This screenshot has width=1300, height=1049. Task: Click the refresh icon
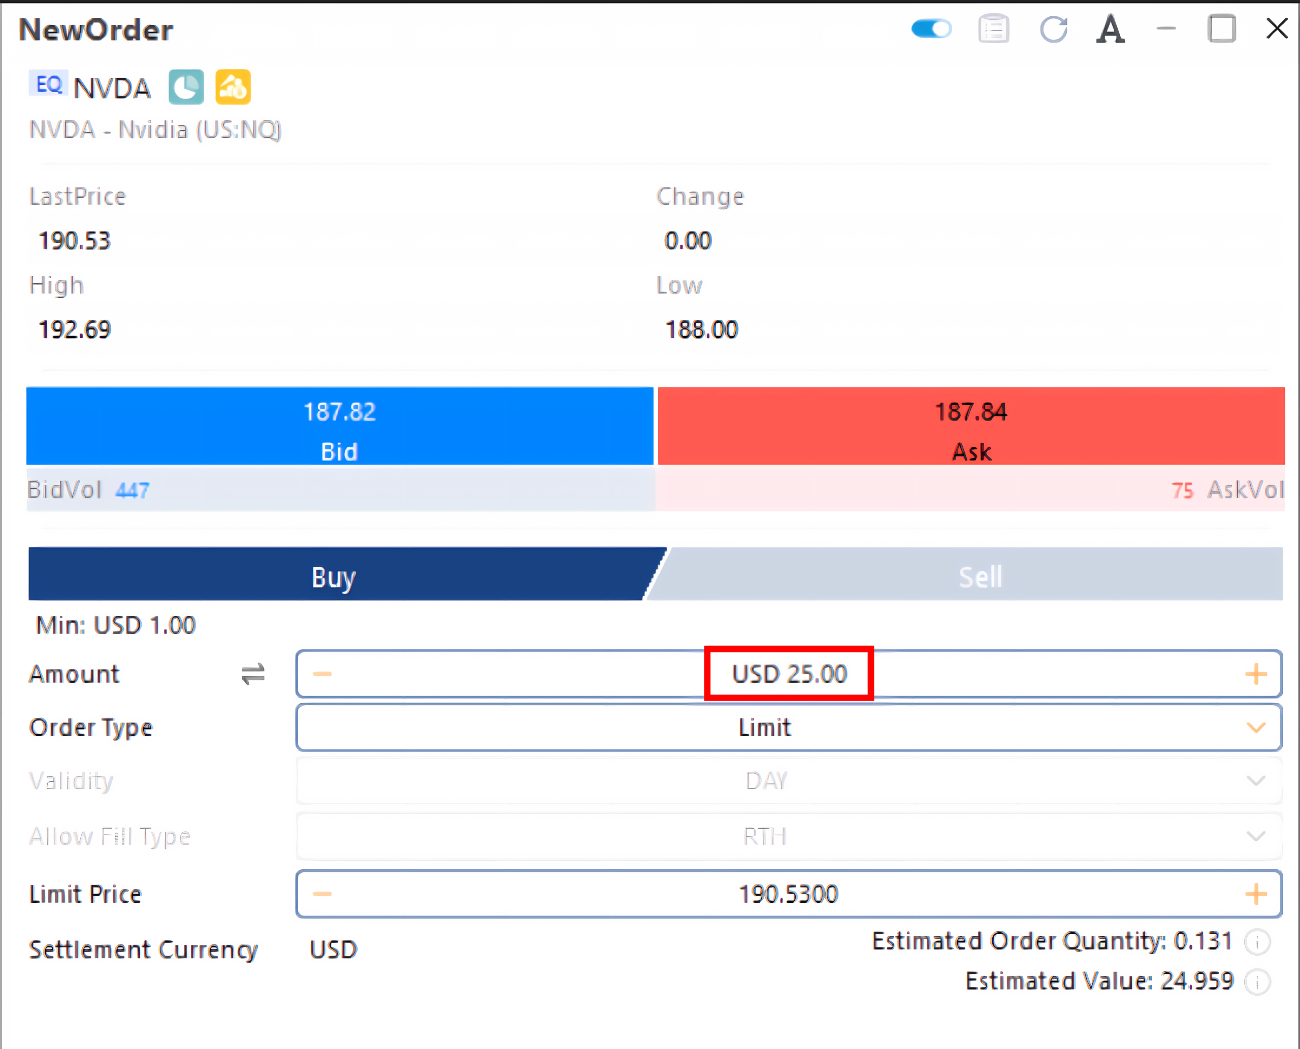pos(1053,28)
